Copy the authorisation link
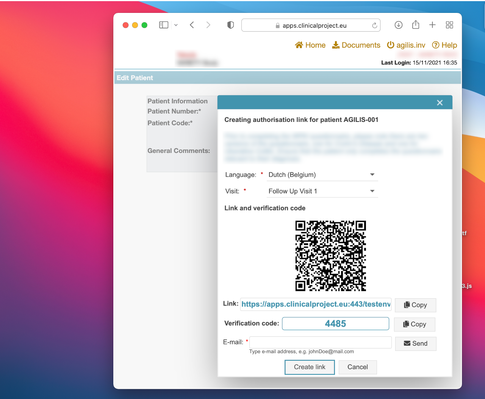Viewport: 485px width, 399px height. (x=415, y=305)
